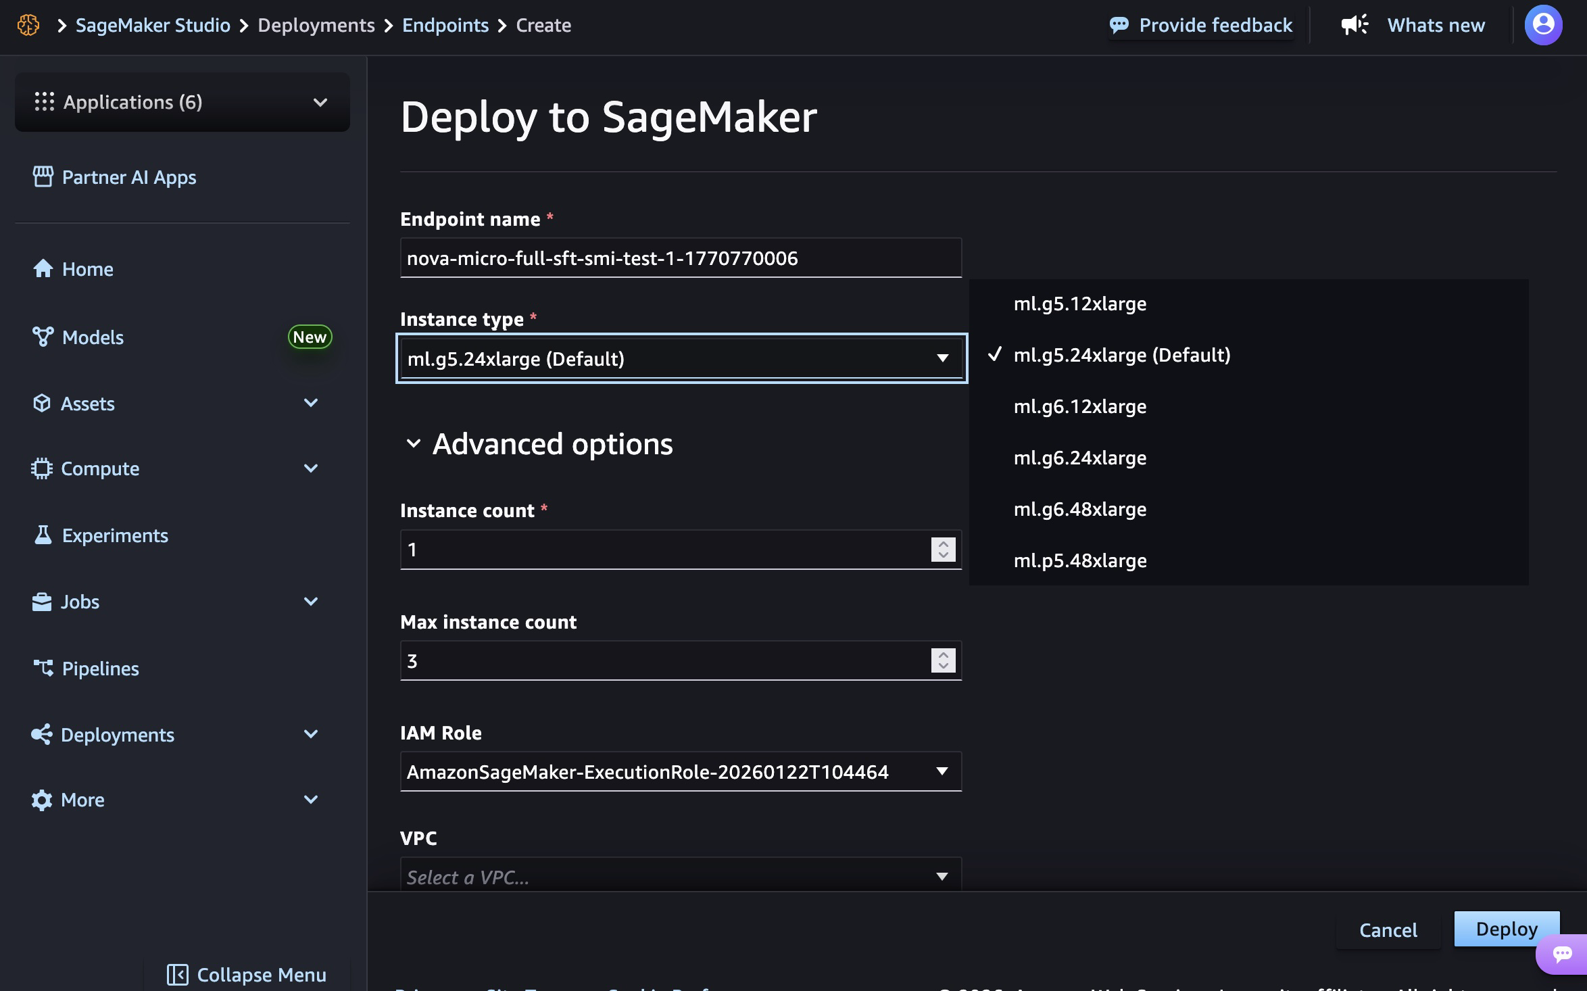
Task: Navigate to Endpoints via the breadcrumb
Action: (445, 25)
